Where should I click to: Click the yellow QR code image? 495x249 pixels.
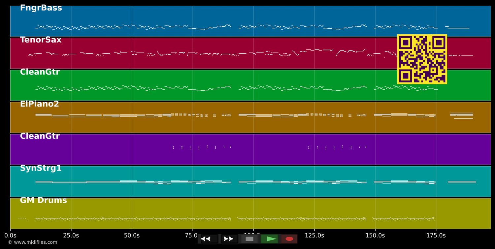click(422, 59)
